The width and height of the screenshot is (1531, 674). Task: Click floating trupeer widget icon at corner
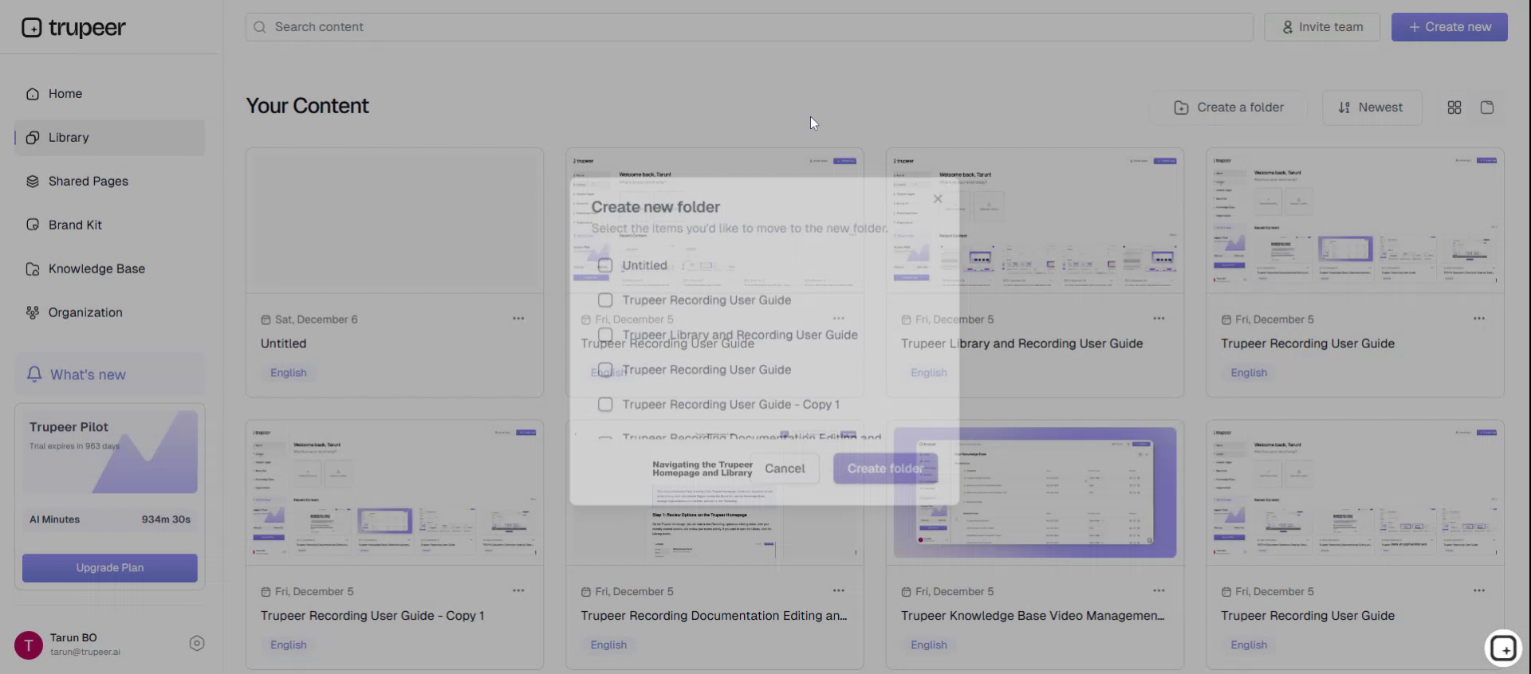1503,648
